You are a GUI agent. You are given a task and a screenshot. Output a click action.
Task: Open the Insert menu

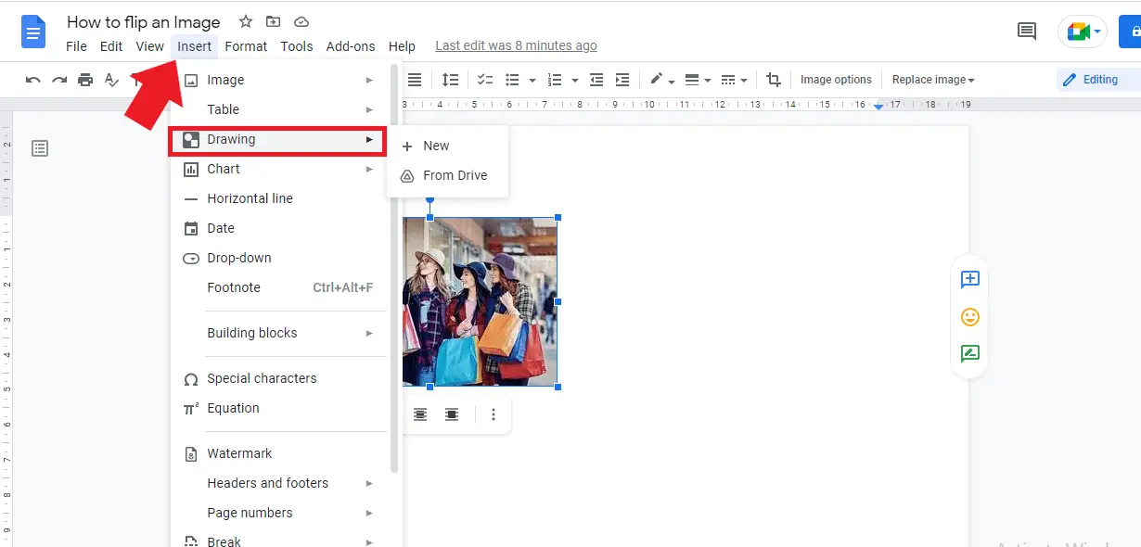pos(194,45)
